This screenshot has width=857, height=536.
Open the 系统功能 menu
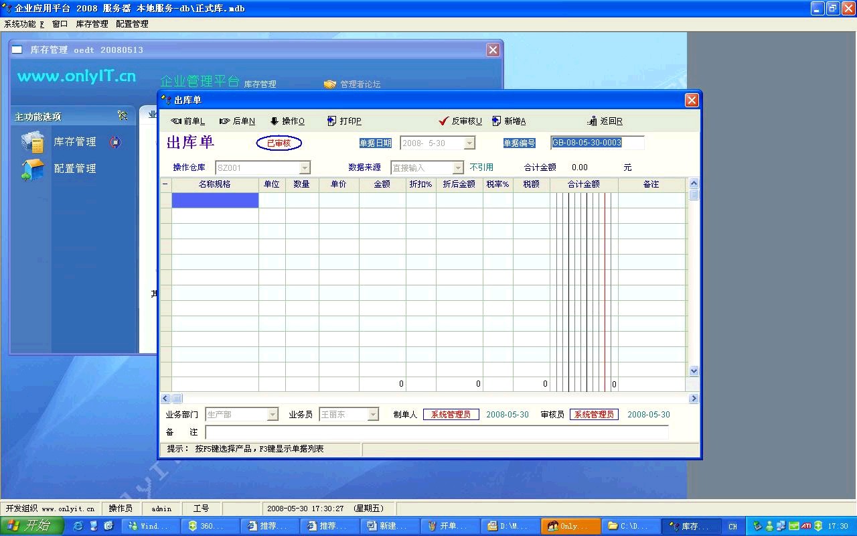click(x=23, y=23)
